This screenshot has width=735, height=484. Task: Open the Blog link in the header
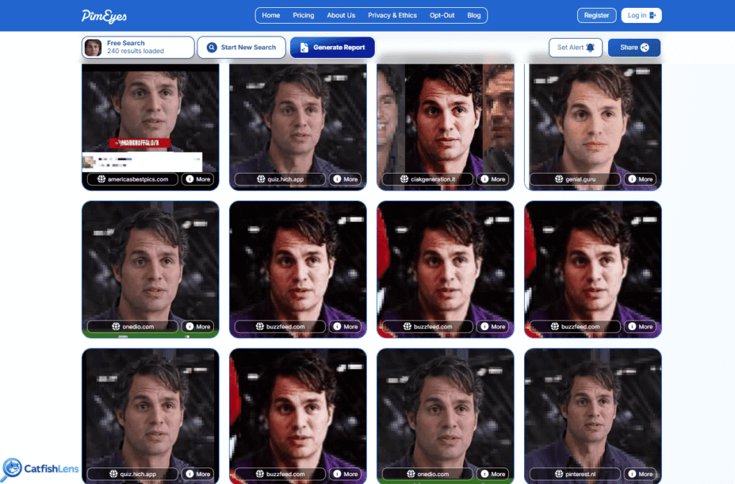474,16
